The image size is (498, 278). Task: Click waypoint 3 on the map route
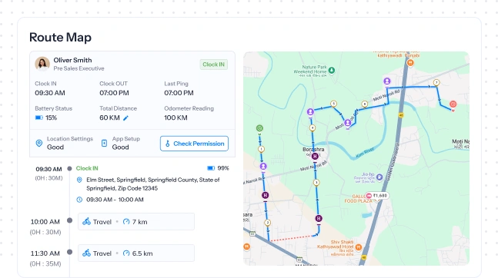coord(316,183)
